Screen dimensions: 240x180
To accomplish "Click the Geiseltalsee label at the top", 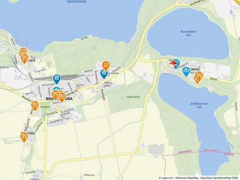I will tap(77, 2).
